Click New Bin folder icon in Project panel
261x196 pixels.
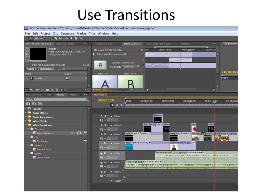47,90
